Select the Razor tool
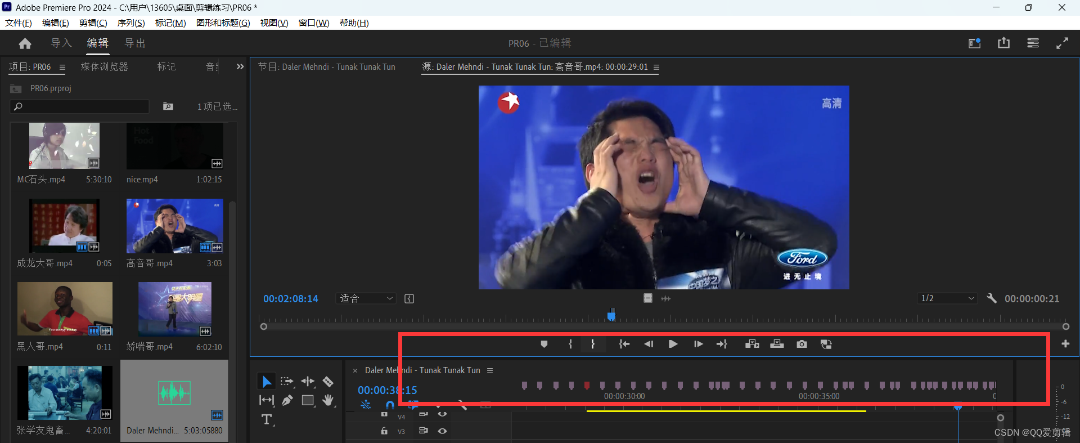Image resolution: width=1080 pixels, height=443 pixels. point(328,382)
